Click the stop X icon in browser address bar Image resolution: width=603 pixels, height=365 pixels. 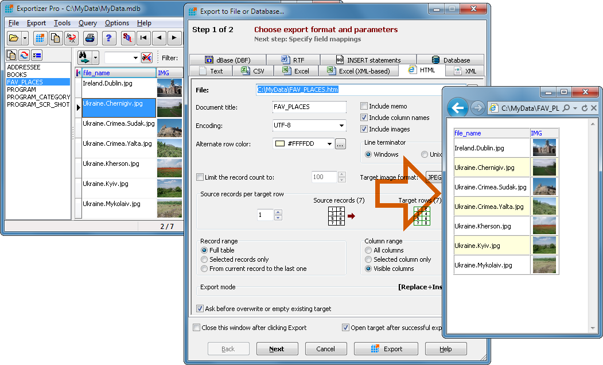[x=594, y=108]
